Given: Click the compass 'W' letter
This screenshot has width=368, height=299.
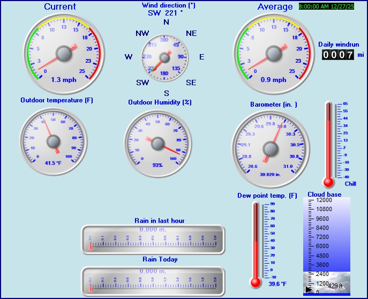Looking at the screenshot, I should pos(129,57).
